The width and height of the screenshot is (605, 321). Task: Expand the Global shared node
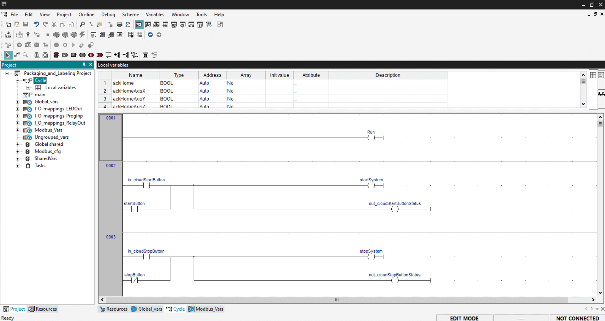(x=17, y=144)
